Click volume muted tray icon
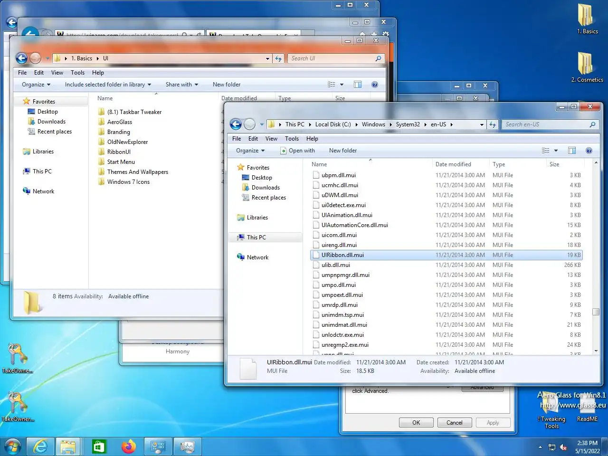The height and width of the screenshot is (456, 608). [563, 447]
